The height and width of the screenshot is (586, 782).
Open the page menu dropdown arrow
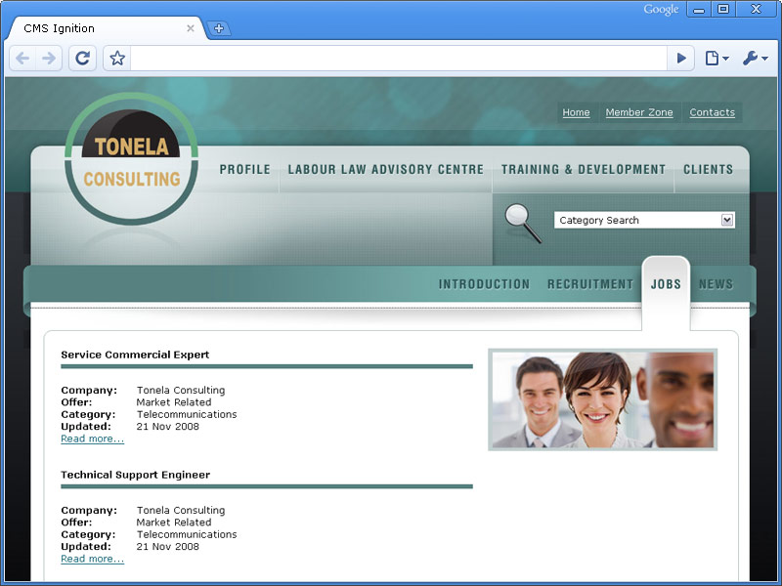[725, 59]
